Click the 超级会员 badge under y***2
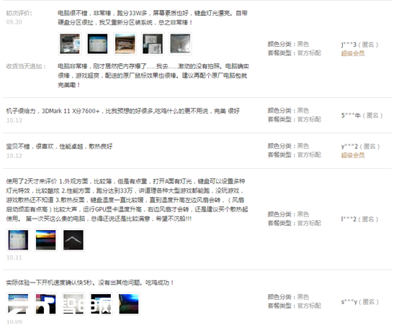Image resolution: width=399 pixels, height=330 pixels. (353, 155)
